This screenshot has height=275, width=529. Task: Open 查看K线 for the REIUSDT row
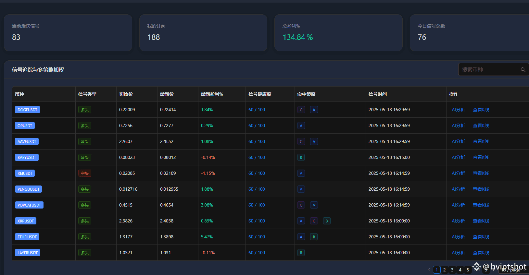point(481,173)
